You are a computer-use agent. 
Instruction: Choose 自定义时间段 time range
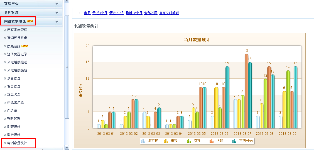click(169, 13)
